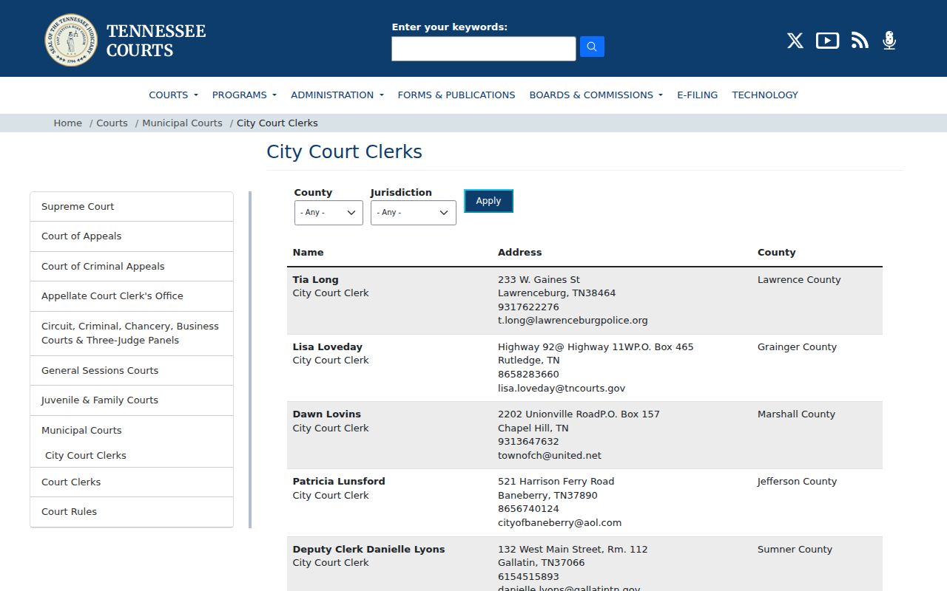Screen dimensions: 947x591
Task: Open FORMS & PUBLICATIONS menu item
Action: tap(456, 95)
